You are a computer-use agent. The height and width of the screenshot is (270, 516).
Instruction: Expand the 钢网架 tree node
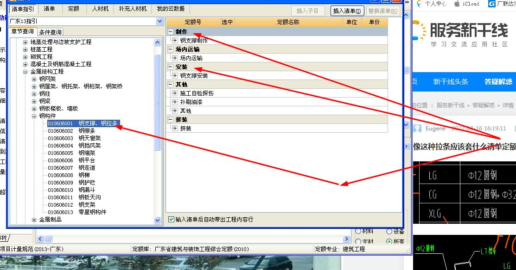34,79
